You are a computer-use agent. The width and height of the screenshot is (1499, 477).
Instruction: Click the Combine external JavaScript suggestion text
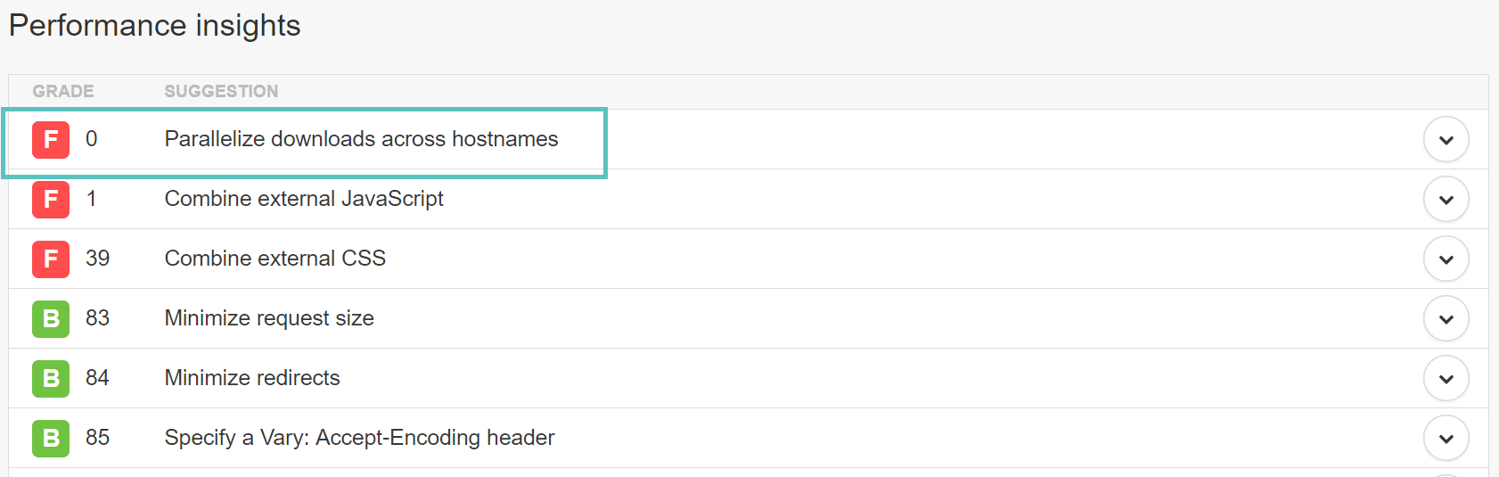click(x=304, y=199)
